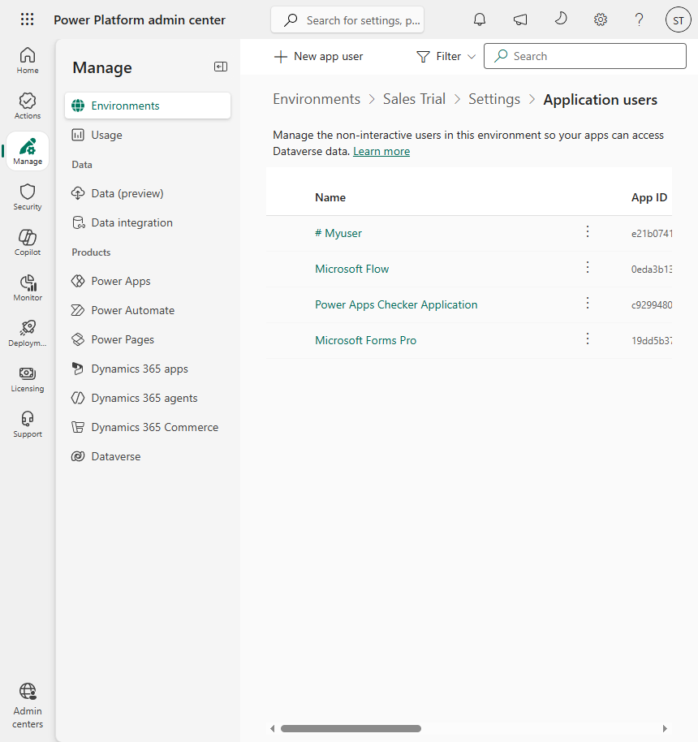698x742 pixels.
Task: Collapse the Manage navigation pane
Action: (221, 67)
